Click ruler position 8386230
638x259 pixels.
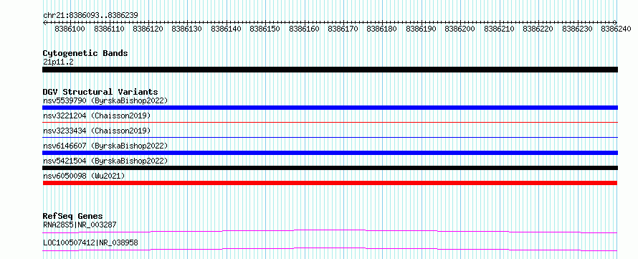(577, 29)
